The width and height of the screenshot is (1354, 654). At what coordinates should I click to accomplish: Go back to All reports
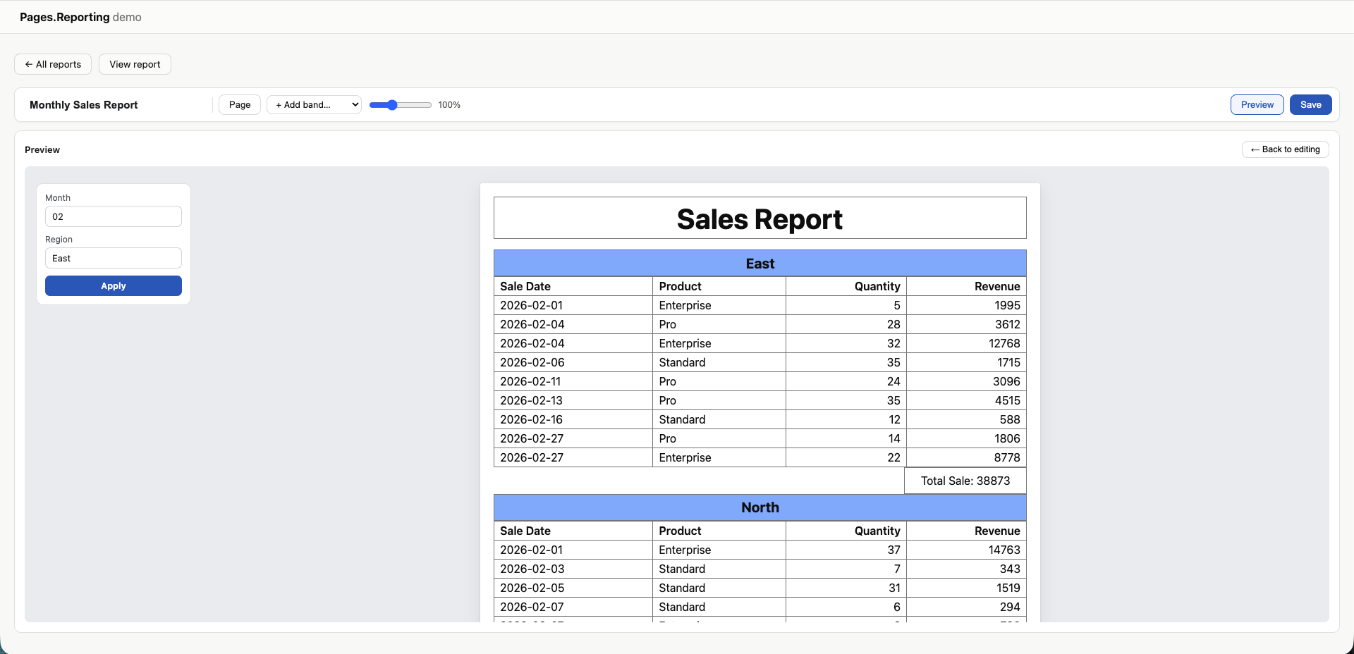[x=53, y=64]
